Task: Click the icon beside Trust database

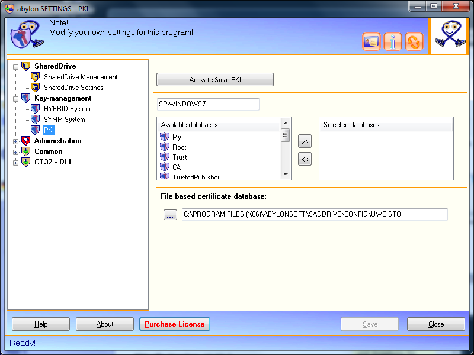Action: click(165, 157)
